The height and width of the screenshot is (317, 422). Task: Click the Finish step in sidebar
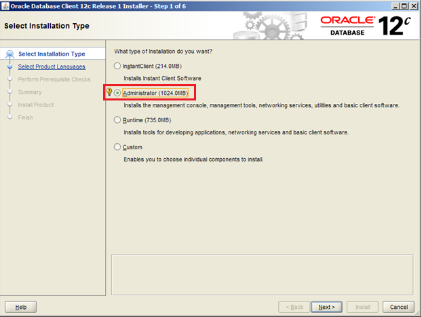(x=25, y=117)
